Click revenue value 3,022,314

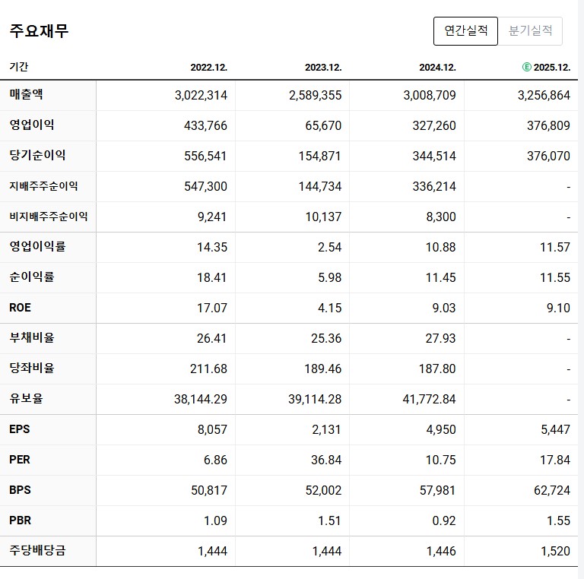click(201, 95)
